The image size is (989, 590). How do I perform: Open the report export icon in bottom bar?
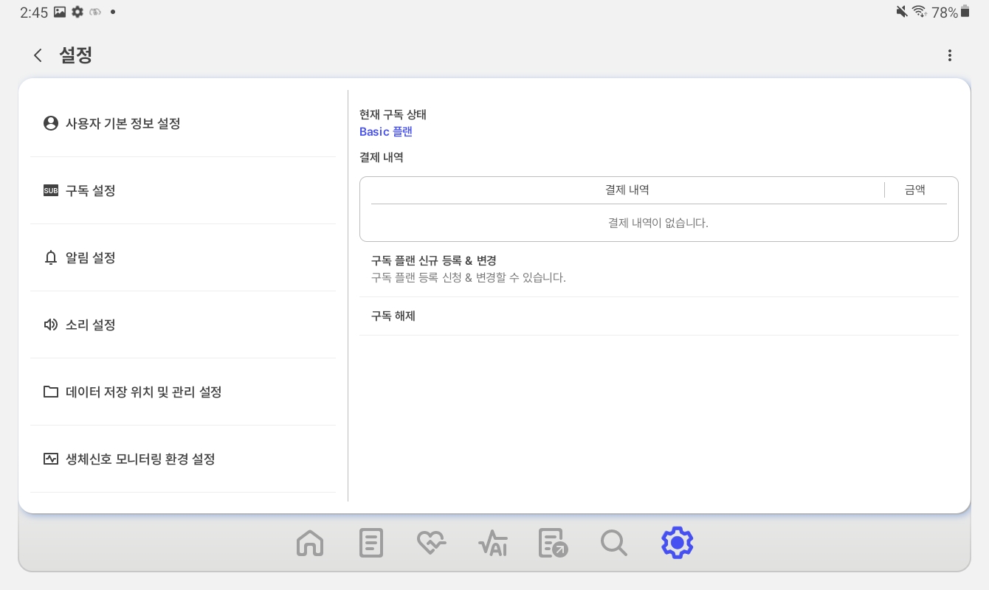[x=554, y=544]
